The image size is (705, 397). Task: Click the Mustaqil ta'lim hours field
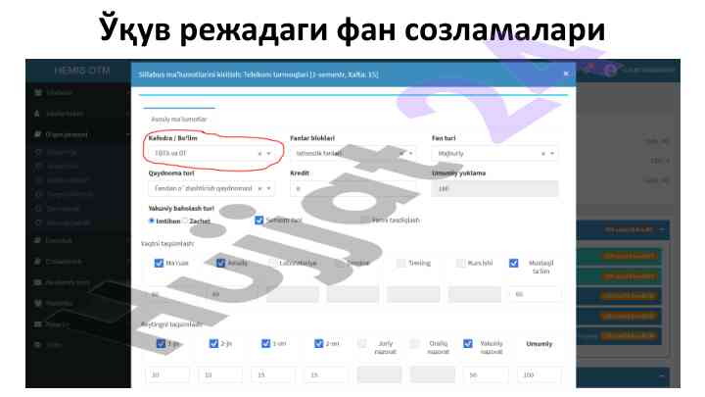pos(535,294)
